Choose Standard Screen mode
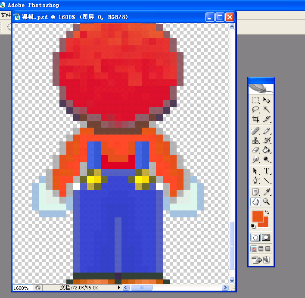 pyautogui.click(x=254, y=249)
